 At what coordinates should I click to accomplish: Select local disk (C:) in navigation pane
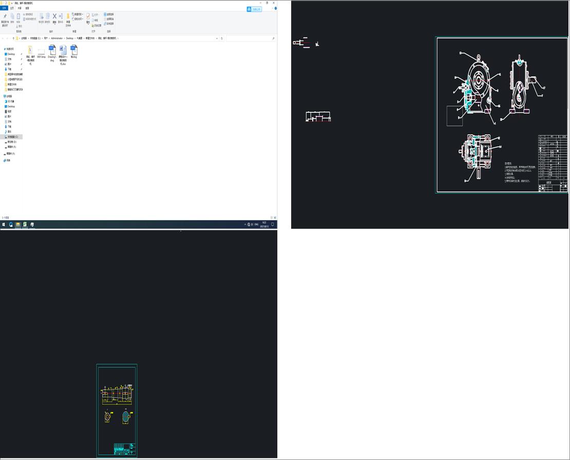pyautogui.click(x=12, y=137)
